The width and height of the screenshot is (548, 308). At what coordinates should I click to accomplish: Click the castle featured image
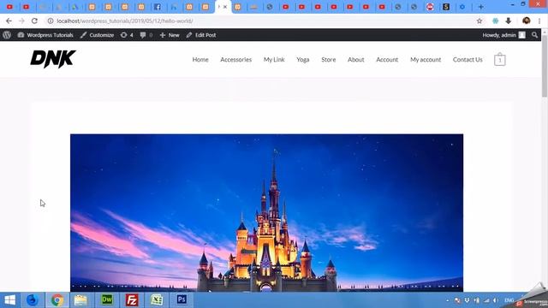click(266, 212)
